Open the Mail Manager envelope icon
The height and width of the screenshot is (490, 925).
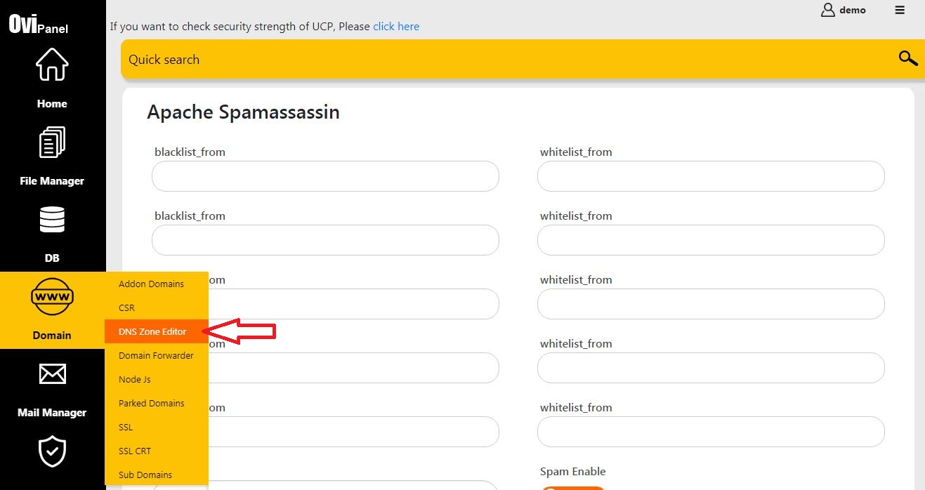52,373
